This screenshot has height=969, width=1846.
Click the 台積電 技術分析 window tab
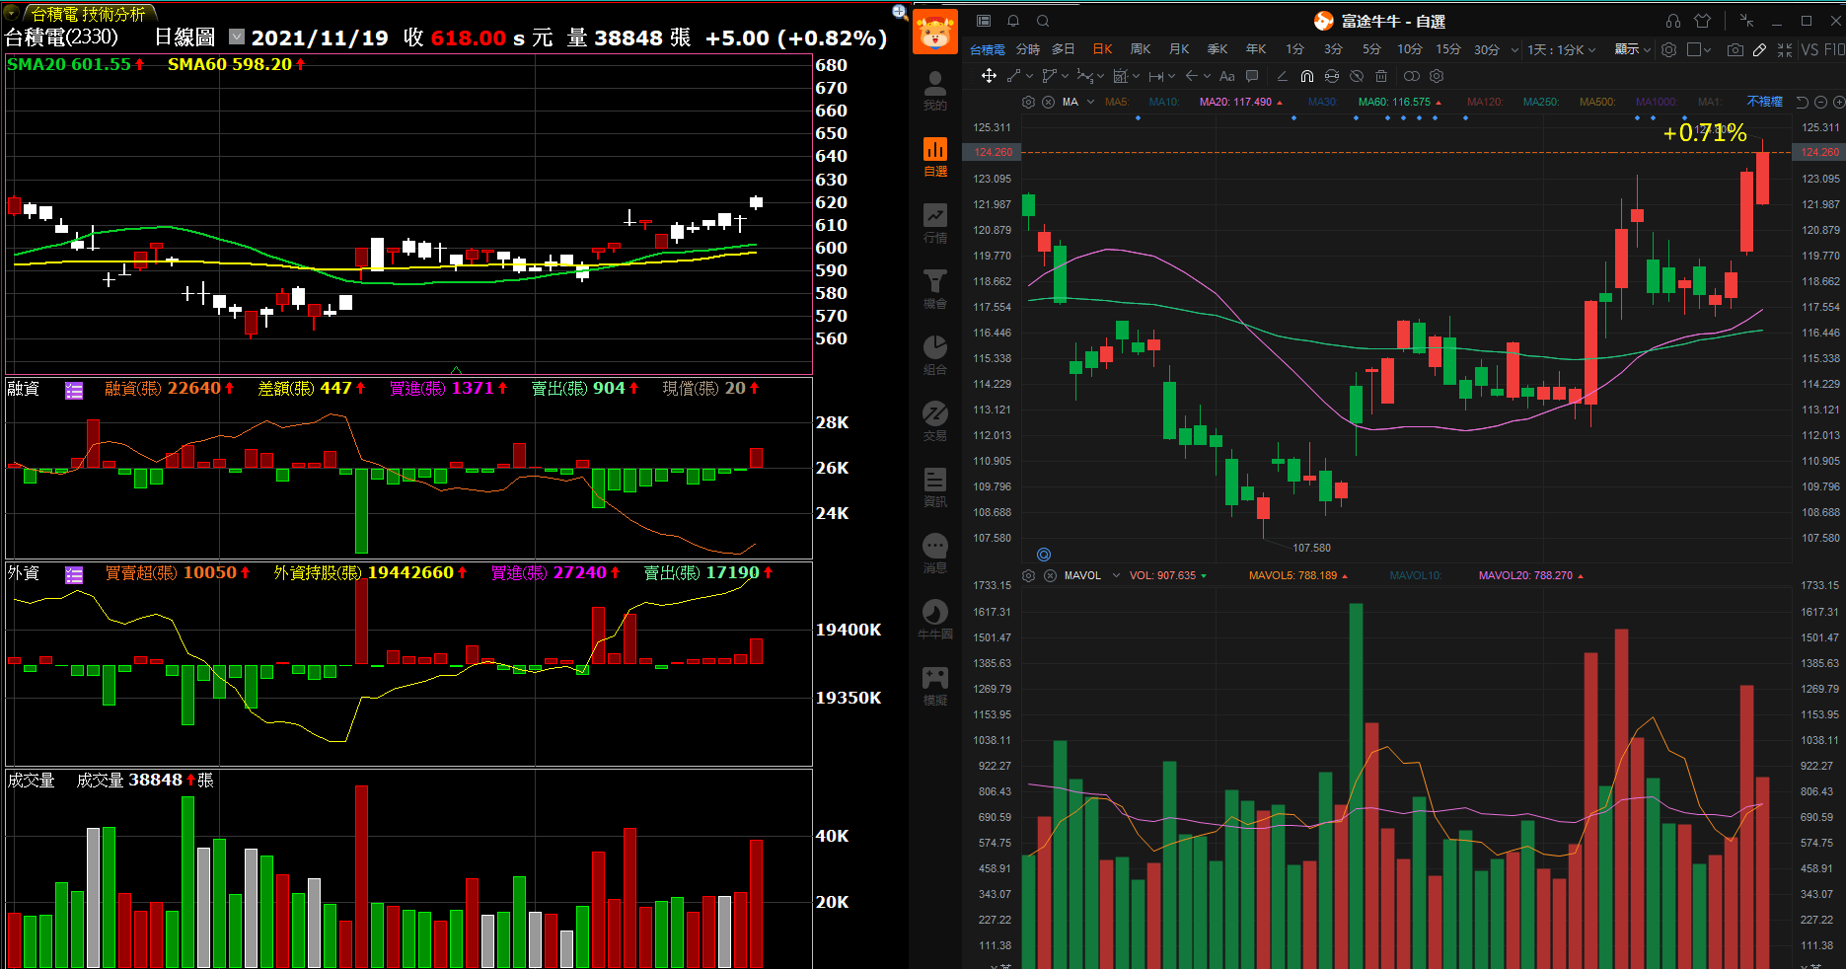tap(89, 14)
